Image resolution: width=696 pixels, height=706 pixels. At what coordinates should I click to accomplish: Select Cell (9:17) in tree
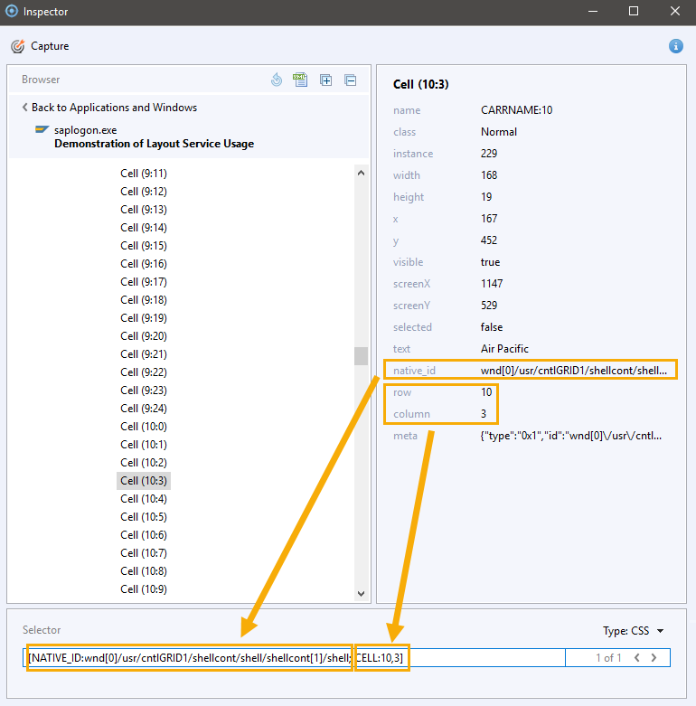[x=144, y=282]
